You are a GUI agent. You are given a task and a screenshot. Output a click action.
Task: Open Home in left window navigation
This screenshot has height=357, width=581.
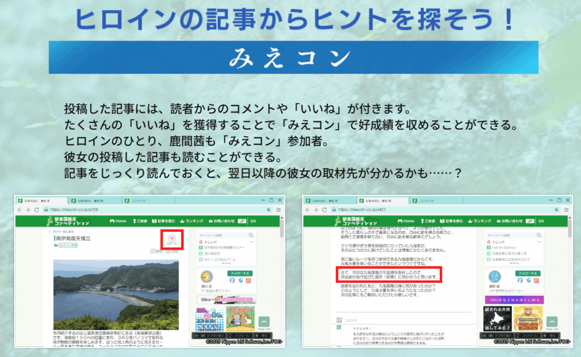[118, 221]
